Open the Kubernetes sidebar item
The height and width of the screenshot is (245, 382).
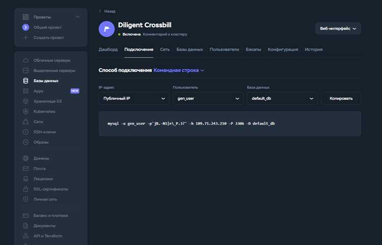44,111
